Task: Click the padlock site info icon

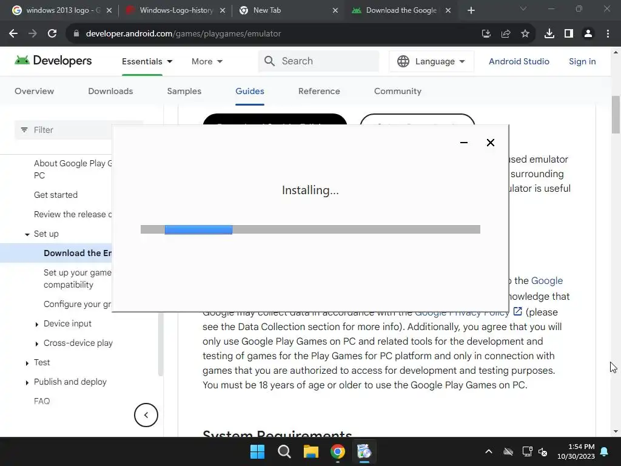Action: [x=76, y=34]
